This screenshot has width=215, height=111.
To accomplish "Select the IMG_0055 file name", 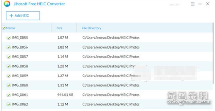I will point(20,38).
